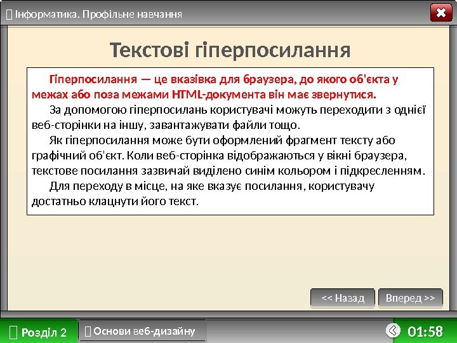This screenshot has height=343, width=457.
Task: Click the icon before Основи веб-дизайну
Action: click(x=88, y=331)
